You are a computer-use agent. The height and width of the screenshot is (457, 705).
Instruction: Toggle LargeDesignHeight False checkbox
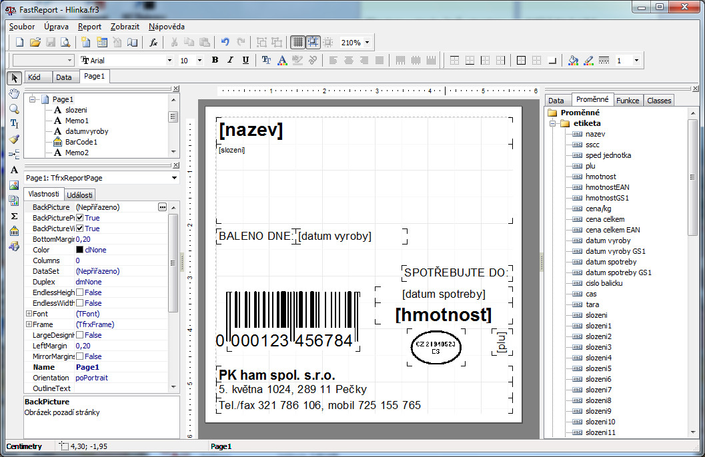(80, 335)
